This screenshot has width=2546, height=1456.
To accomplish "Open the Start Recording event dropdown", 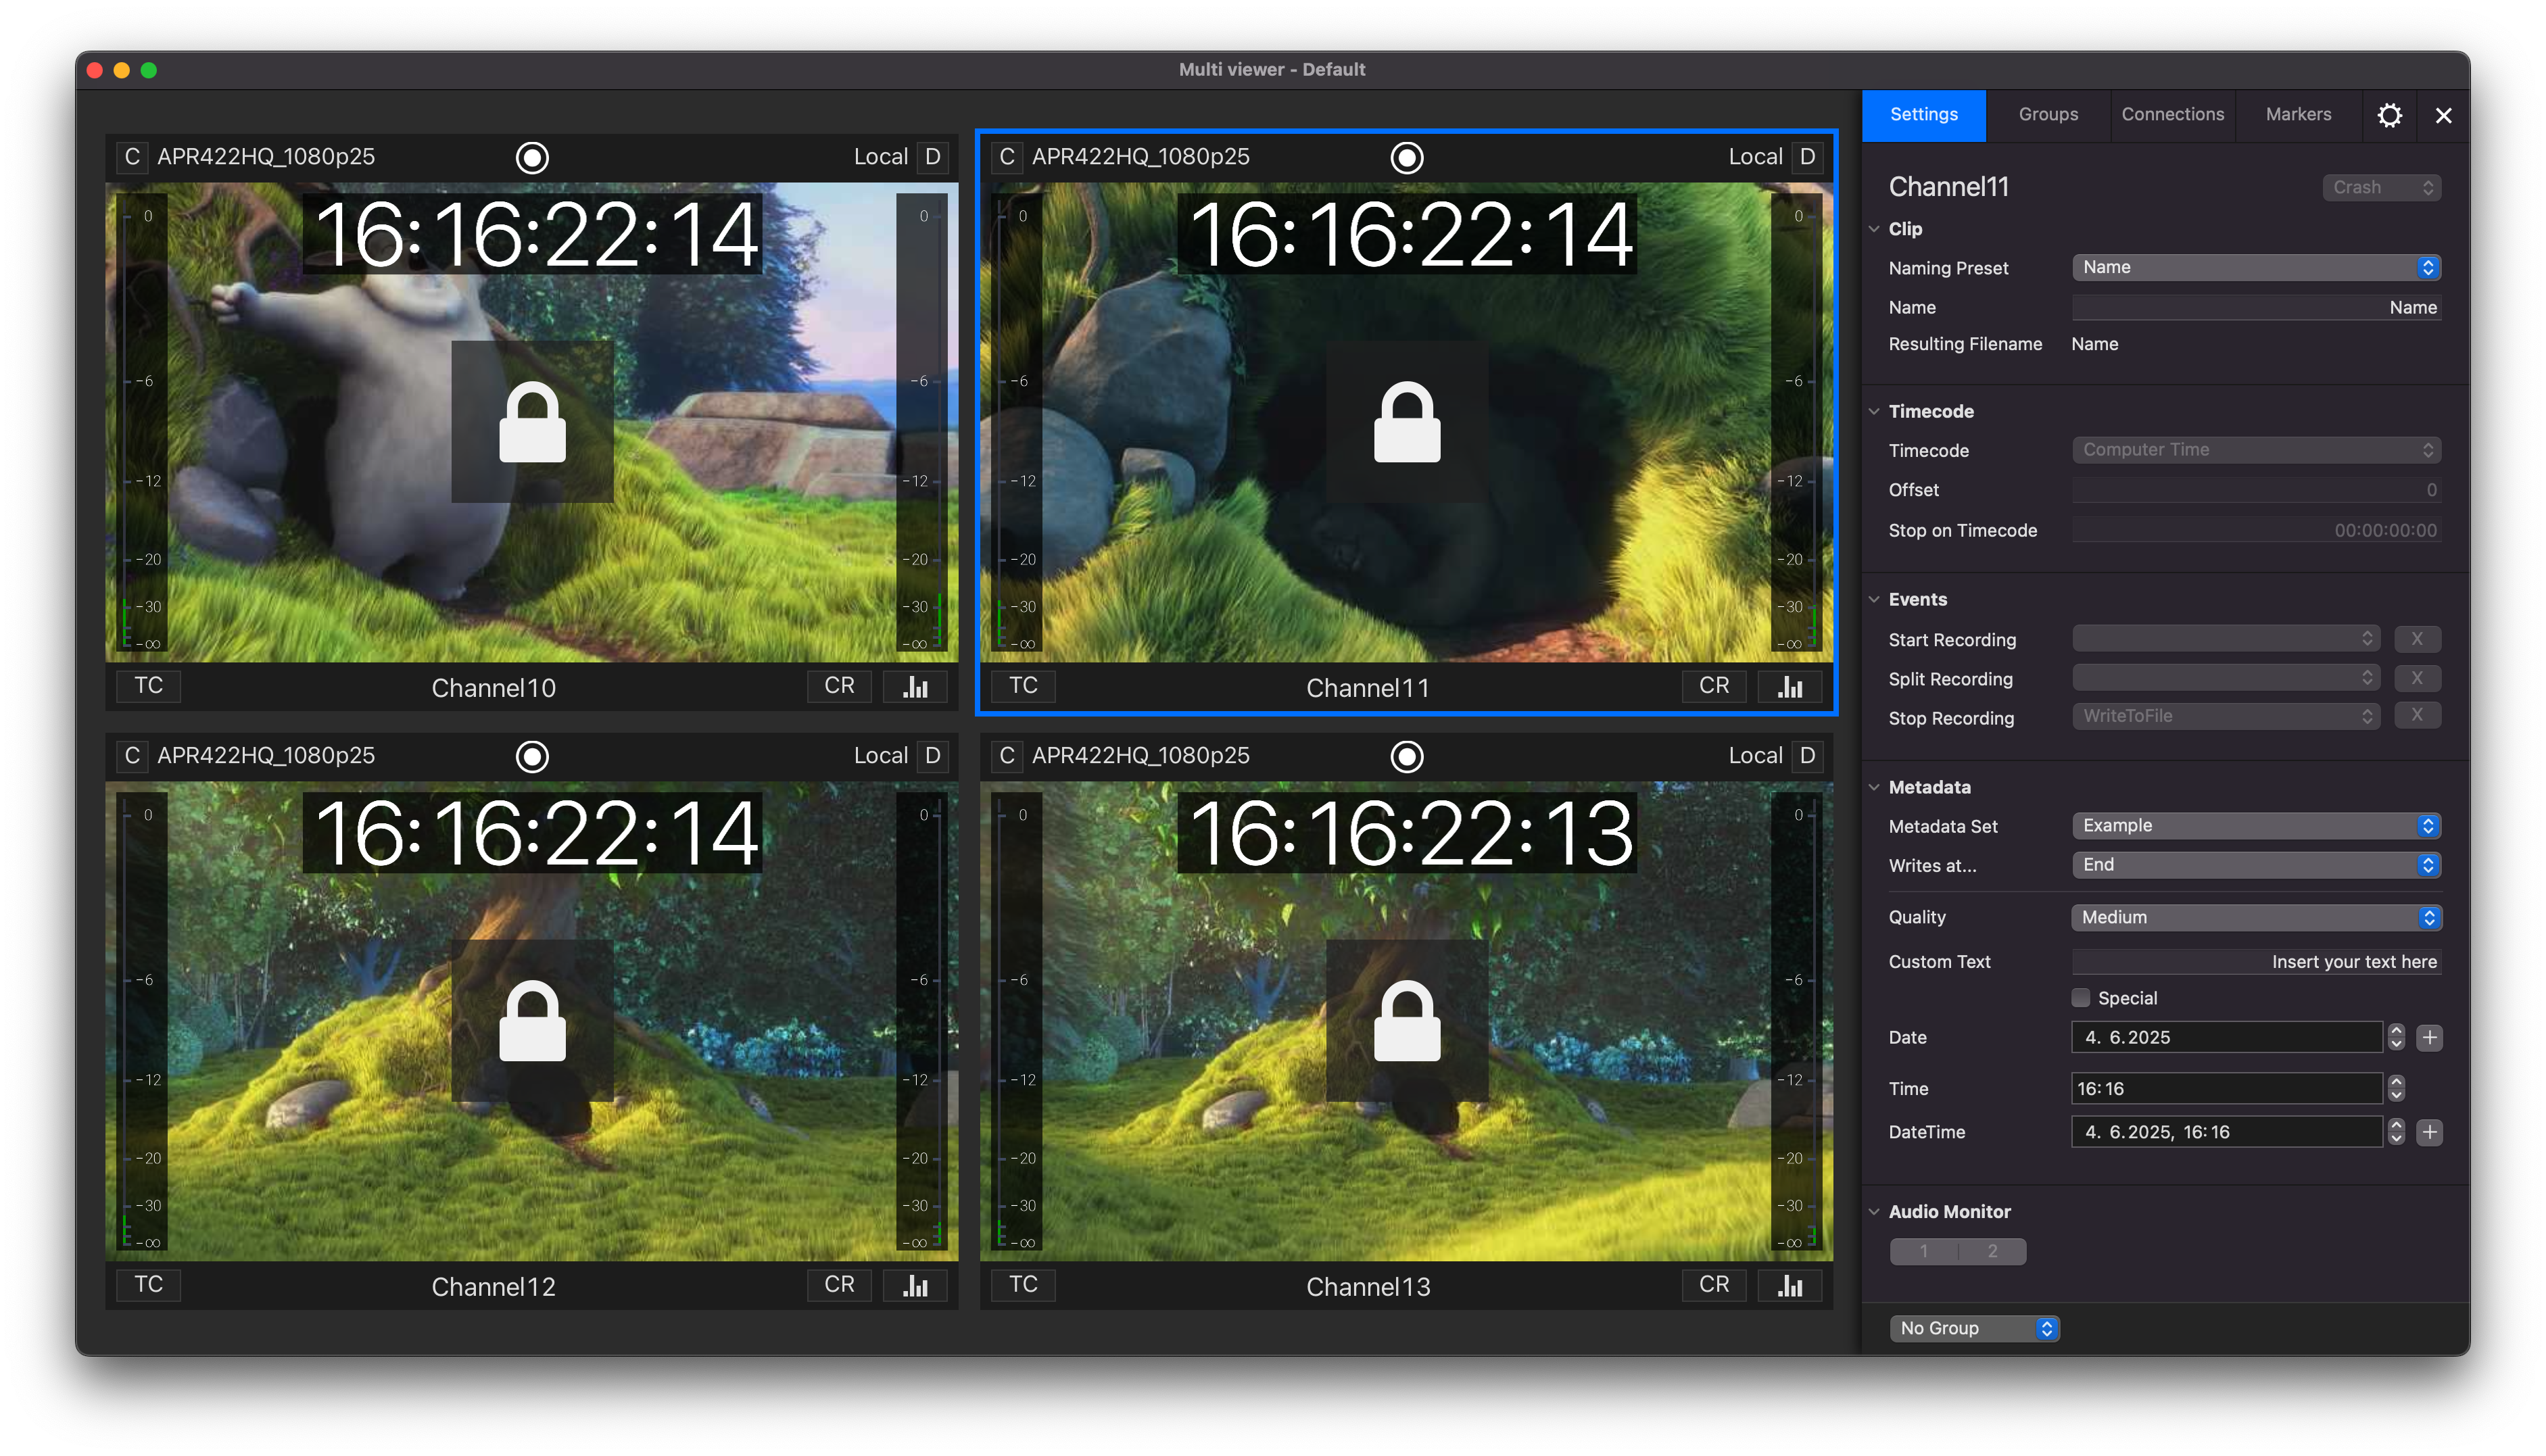I will [2226, 638].
